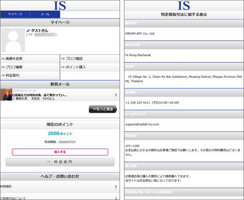The height and width of the screenshot is (200, 244).
Task: Open 画像を変更 link
Action: [30, 58]
